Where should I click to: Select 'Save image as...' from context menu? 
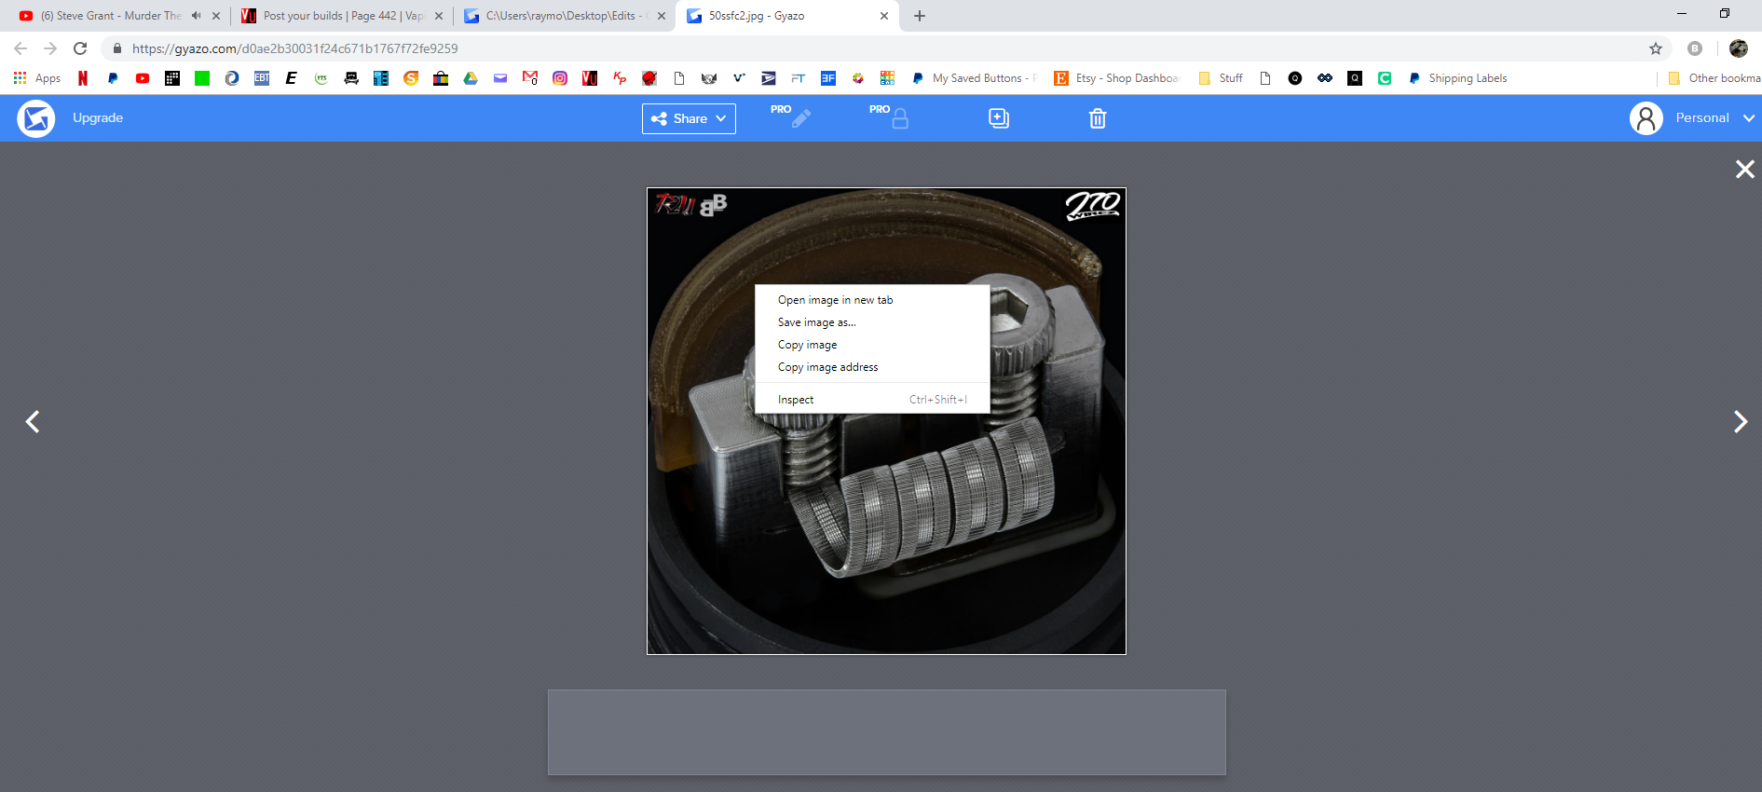point(816,322)
